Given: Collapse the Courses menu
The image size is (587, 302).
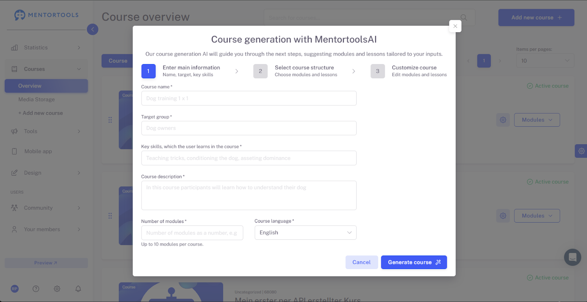Looking at the screenshot, I should tap(79, 69).
